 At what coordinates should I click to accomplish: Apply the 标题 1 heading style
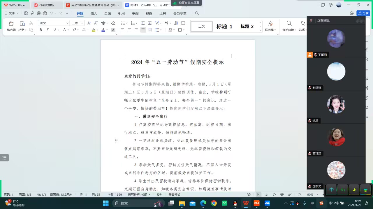224,26
